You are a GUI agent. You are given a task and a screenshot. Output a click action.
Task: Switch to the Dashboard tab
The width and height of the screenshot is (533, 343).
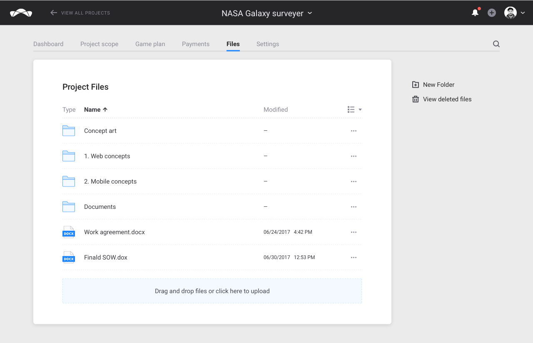(48, 44)
